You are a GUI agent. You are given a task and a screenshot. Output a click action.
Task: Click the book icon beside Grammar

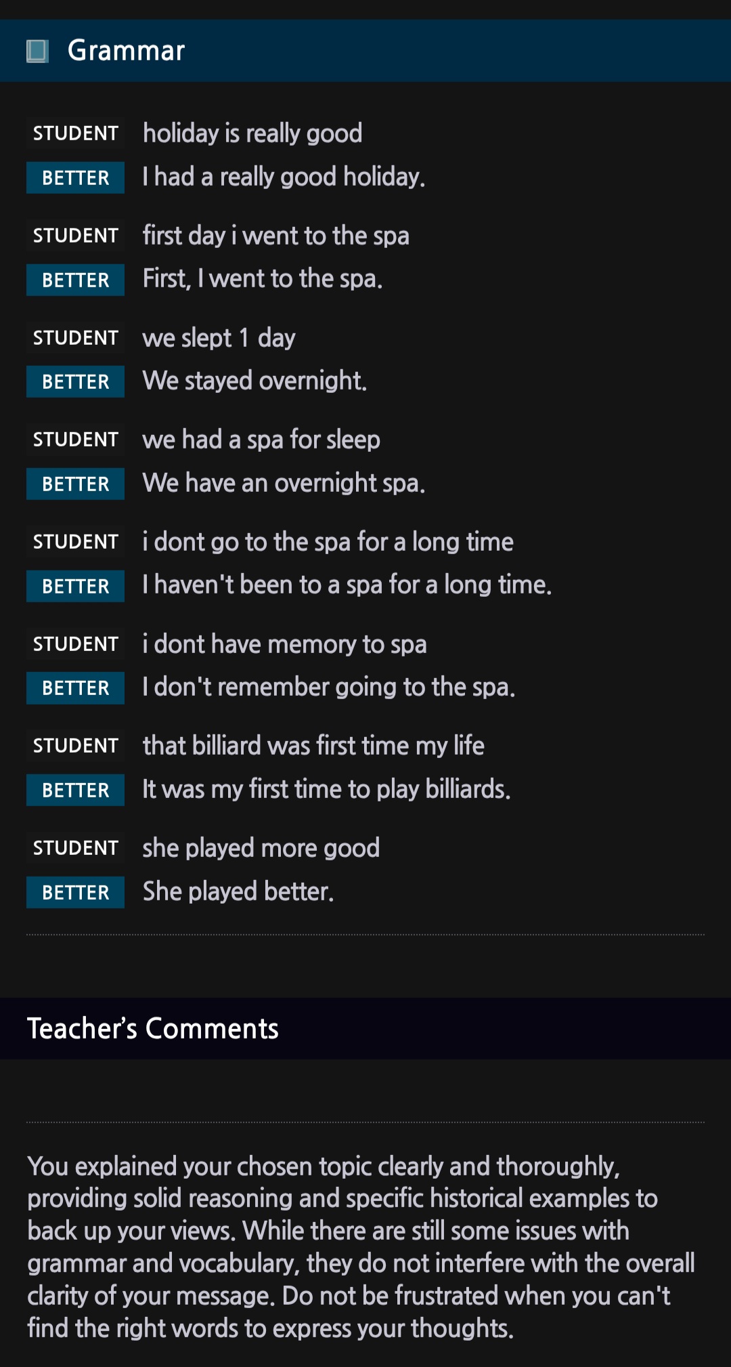(37, 51)
